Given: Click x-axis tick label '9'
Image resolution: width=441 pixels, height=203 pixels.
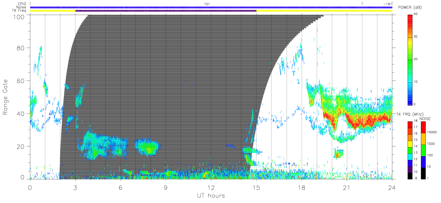Looking at the screenshot, I should [166, 187].
